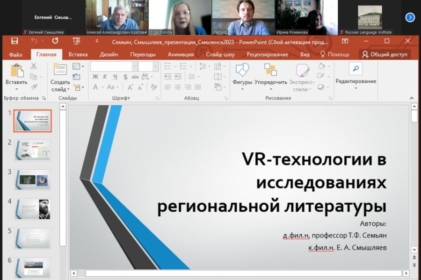Click the Вставить (Paste) clipboard icon

(16, 71)
